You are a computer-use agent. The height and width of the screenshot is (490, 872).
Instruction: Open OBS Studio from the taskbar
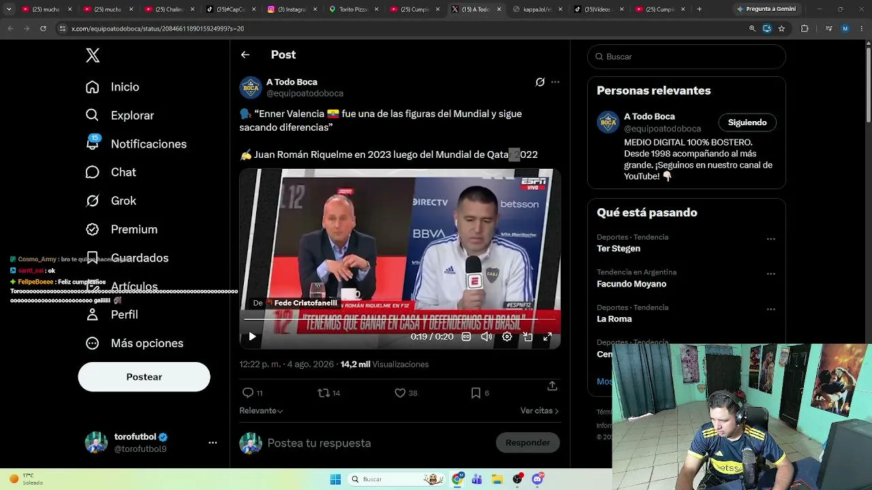[x=518, y=479]
